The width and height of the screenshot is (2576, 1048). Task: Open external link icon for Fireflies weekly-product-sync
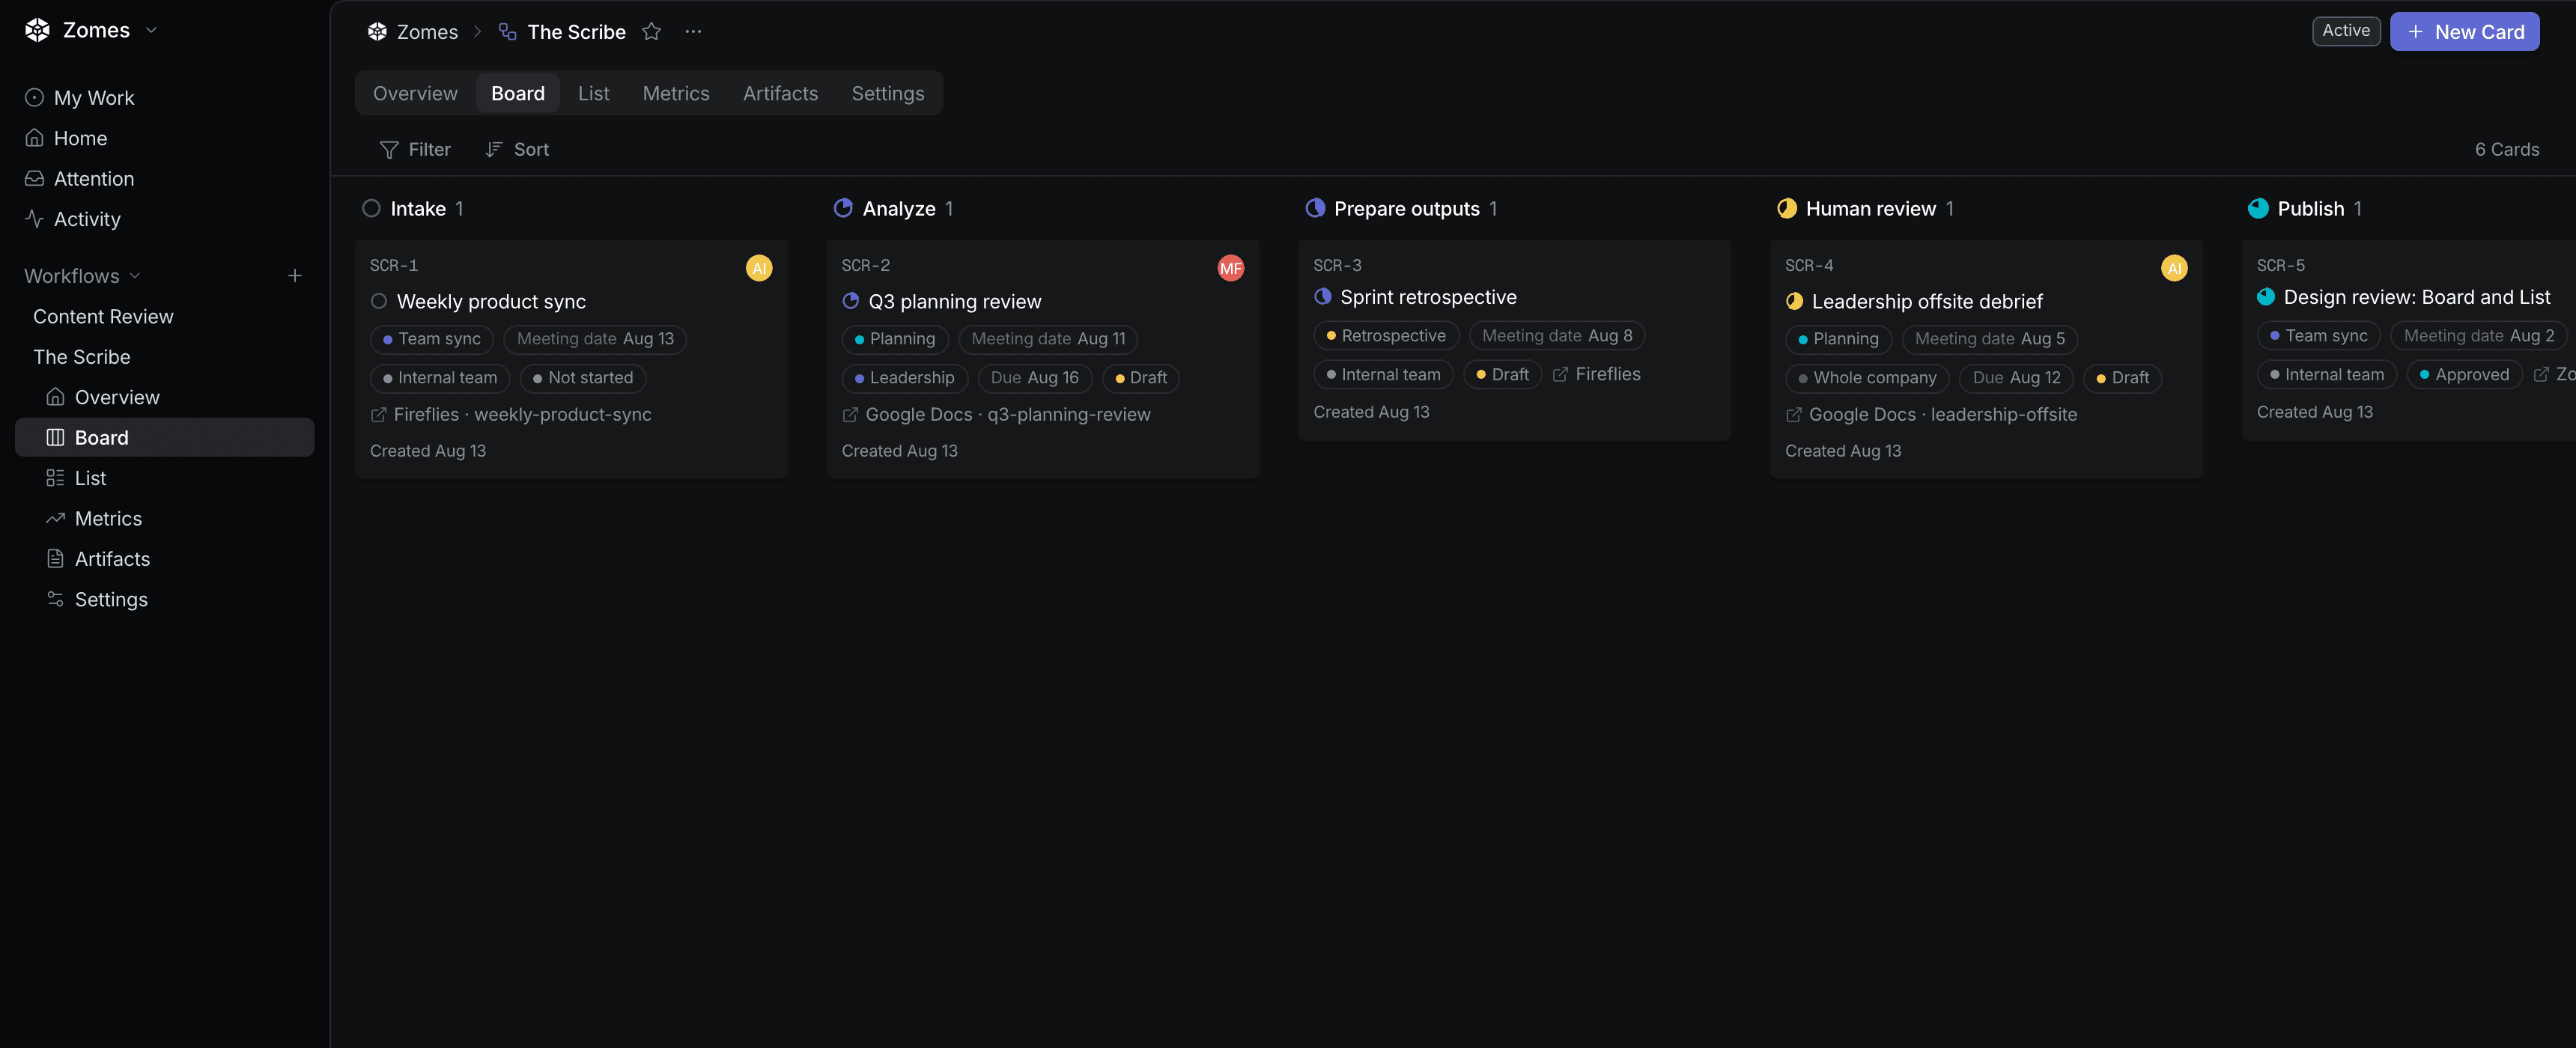(x=378, y=414)
